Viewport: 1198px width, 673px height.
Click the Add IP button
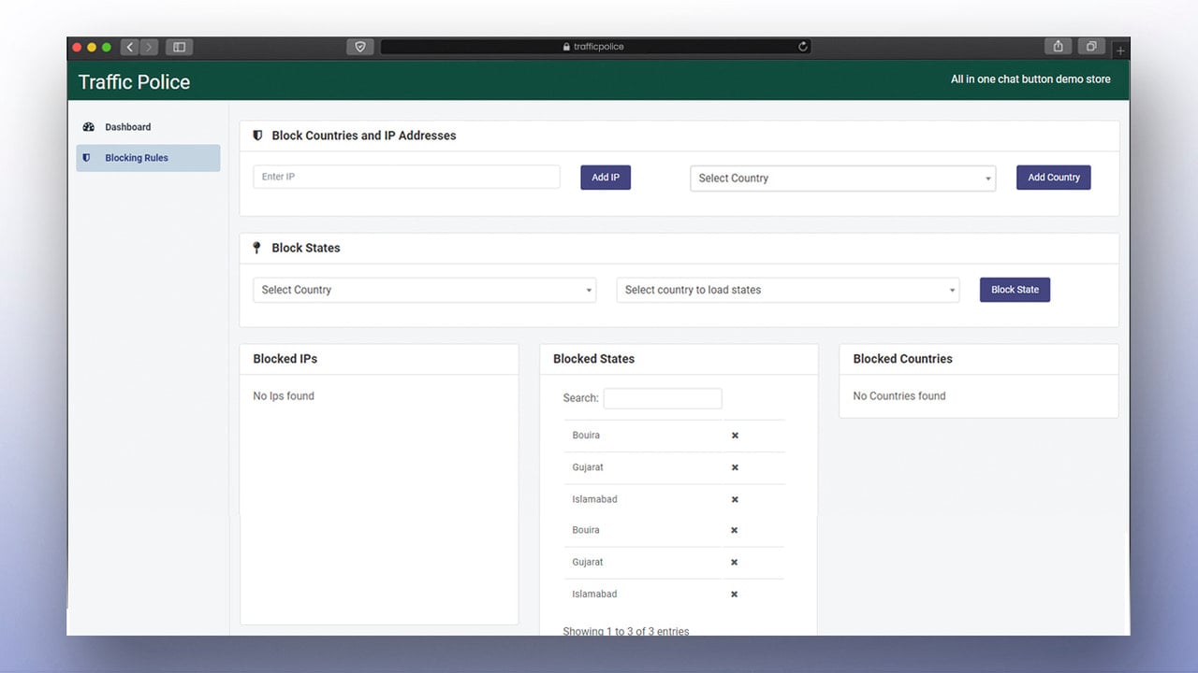tap(606, 178)
